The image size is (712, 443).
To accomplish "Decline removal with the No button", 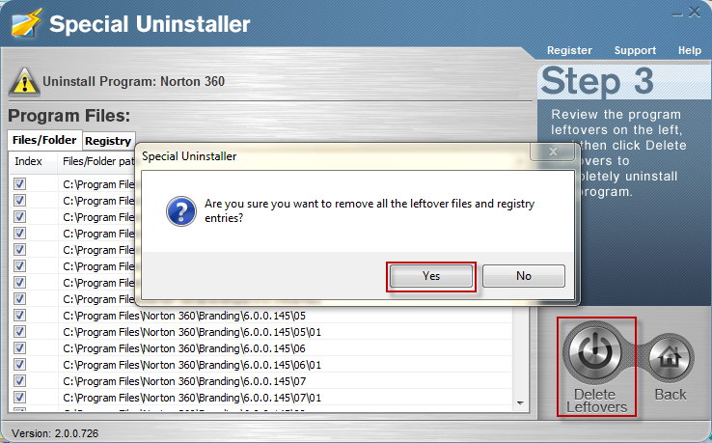I will point(524,276).
